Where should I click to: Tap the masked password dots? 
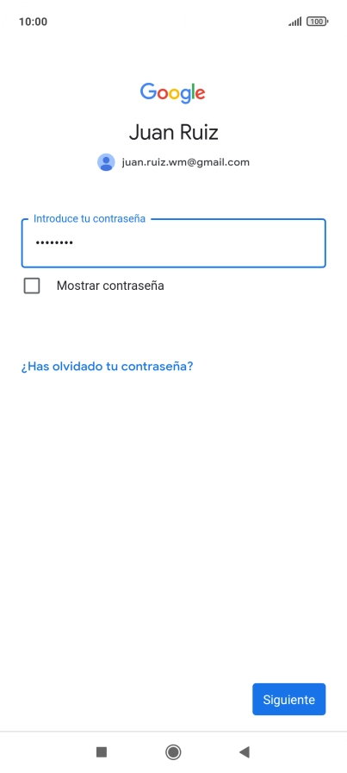(54, 242)
